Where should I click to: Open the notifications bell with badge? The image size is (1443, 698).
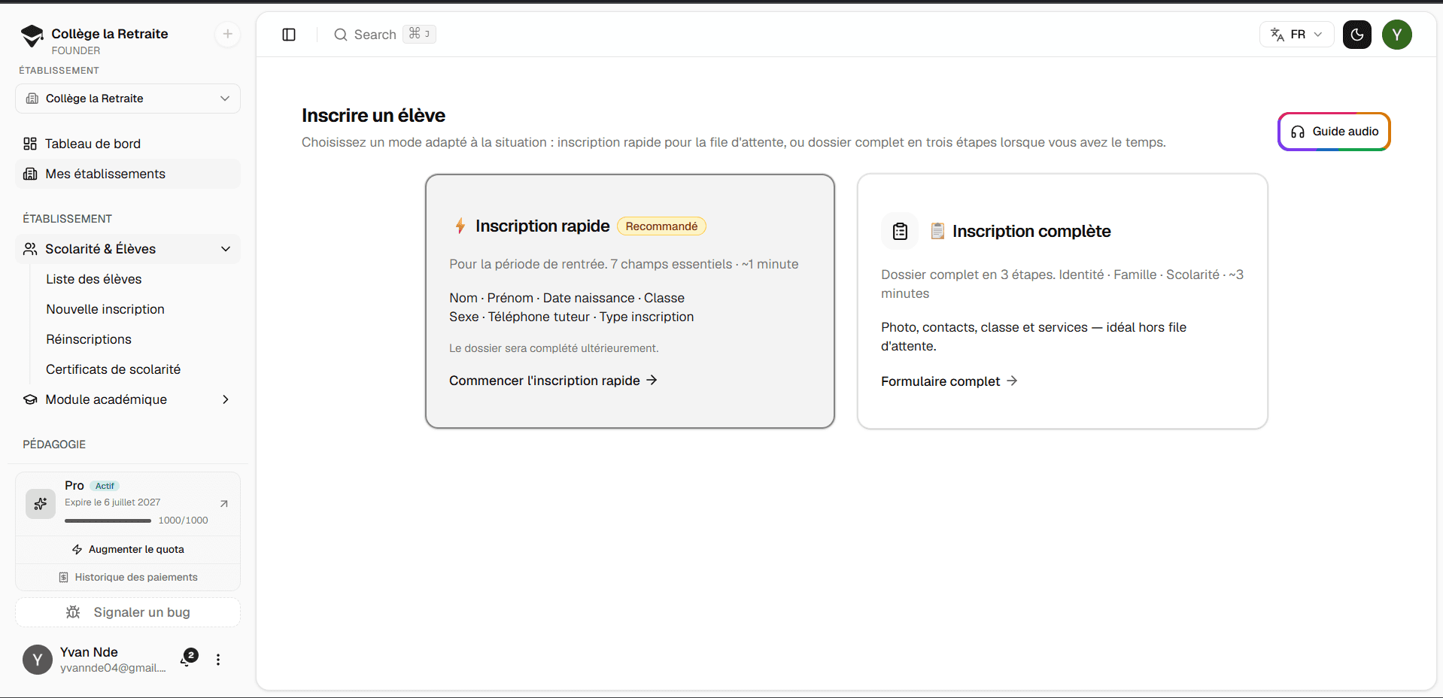pos(187,660)
